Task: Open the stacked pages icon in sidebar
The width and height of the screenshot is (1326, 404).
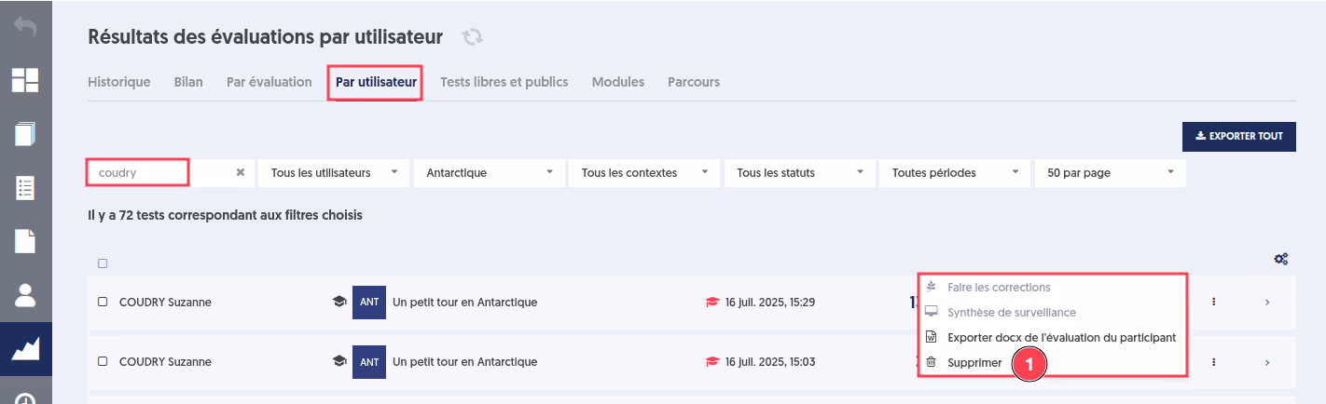Action: (x=25, y=134)
